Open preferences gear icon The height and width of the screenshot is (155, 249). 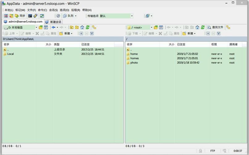coord(58,16)
